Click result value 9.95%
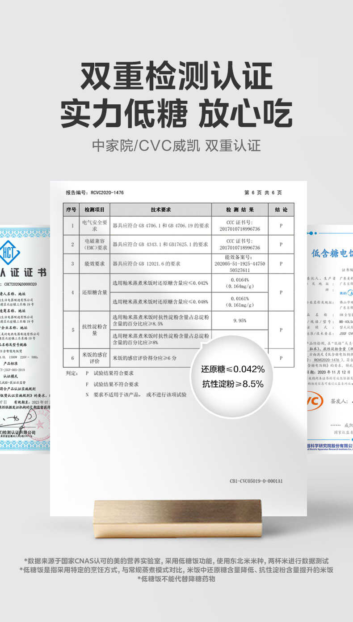The height and width of the screenshot is (622, 353). pos(240,321)
